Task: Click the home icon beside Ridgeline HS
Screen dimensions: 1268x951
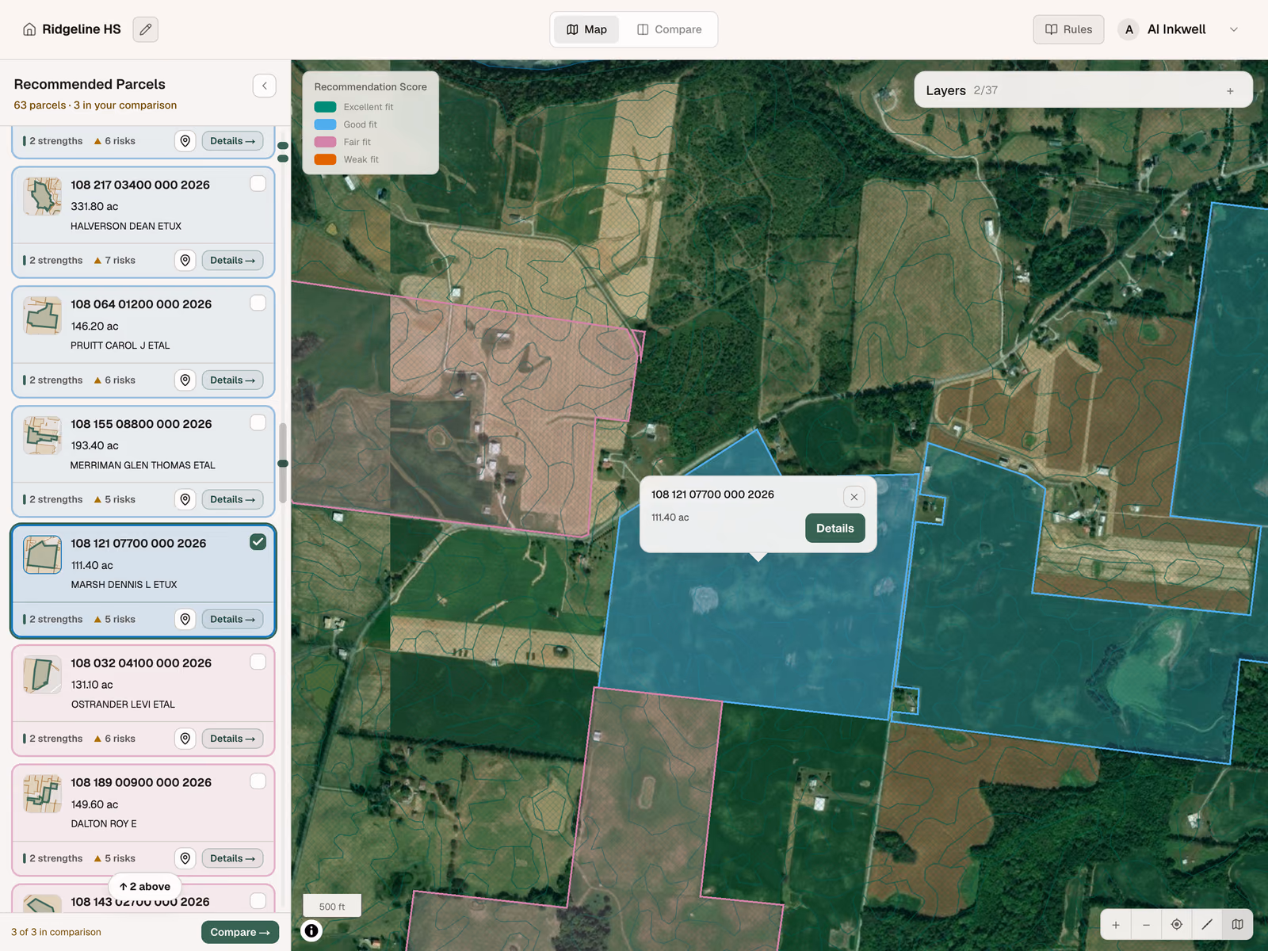Action: [29, 29]
